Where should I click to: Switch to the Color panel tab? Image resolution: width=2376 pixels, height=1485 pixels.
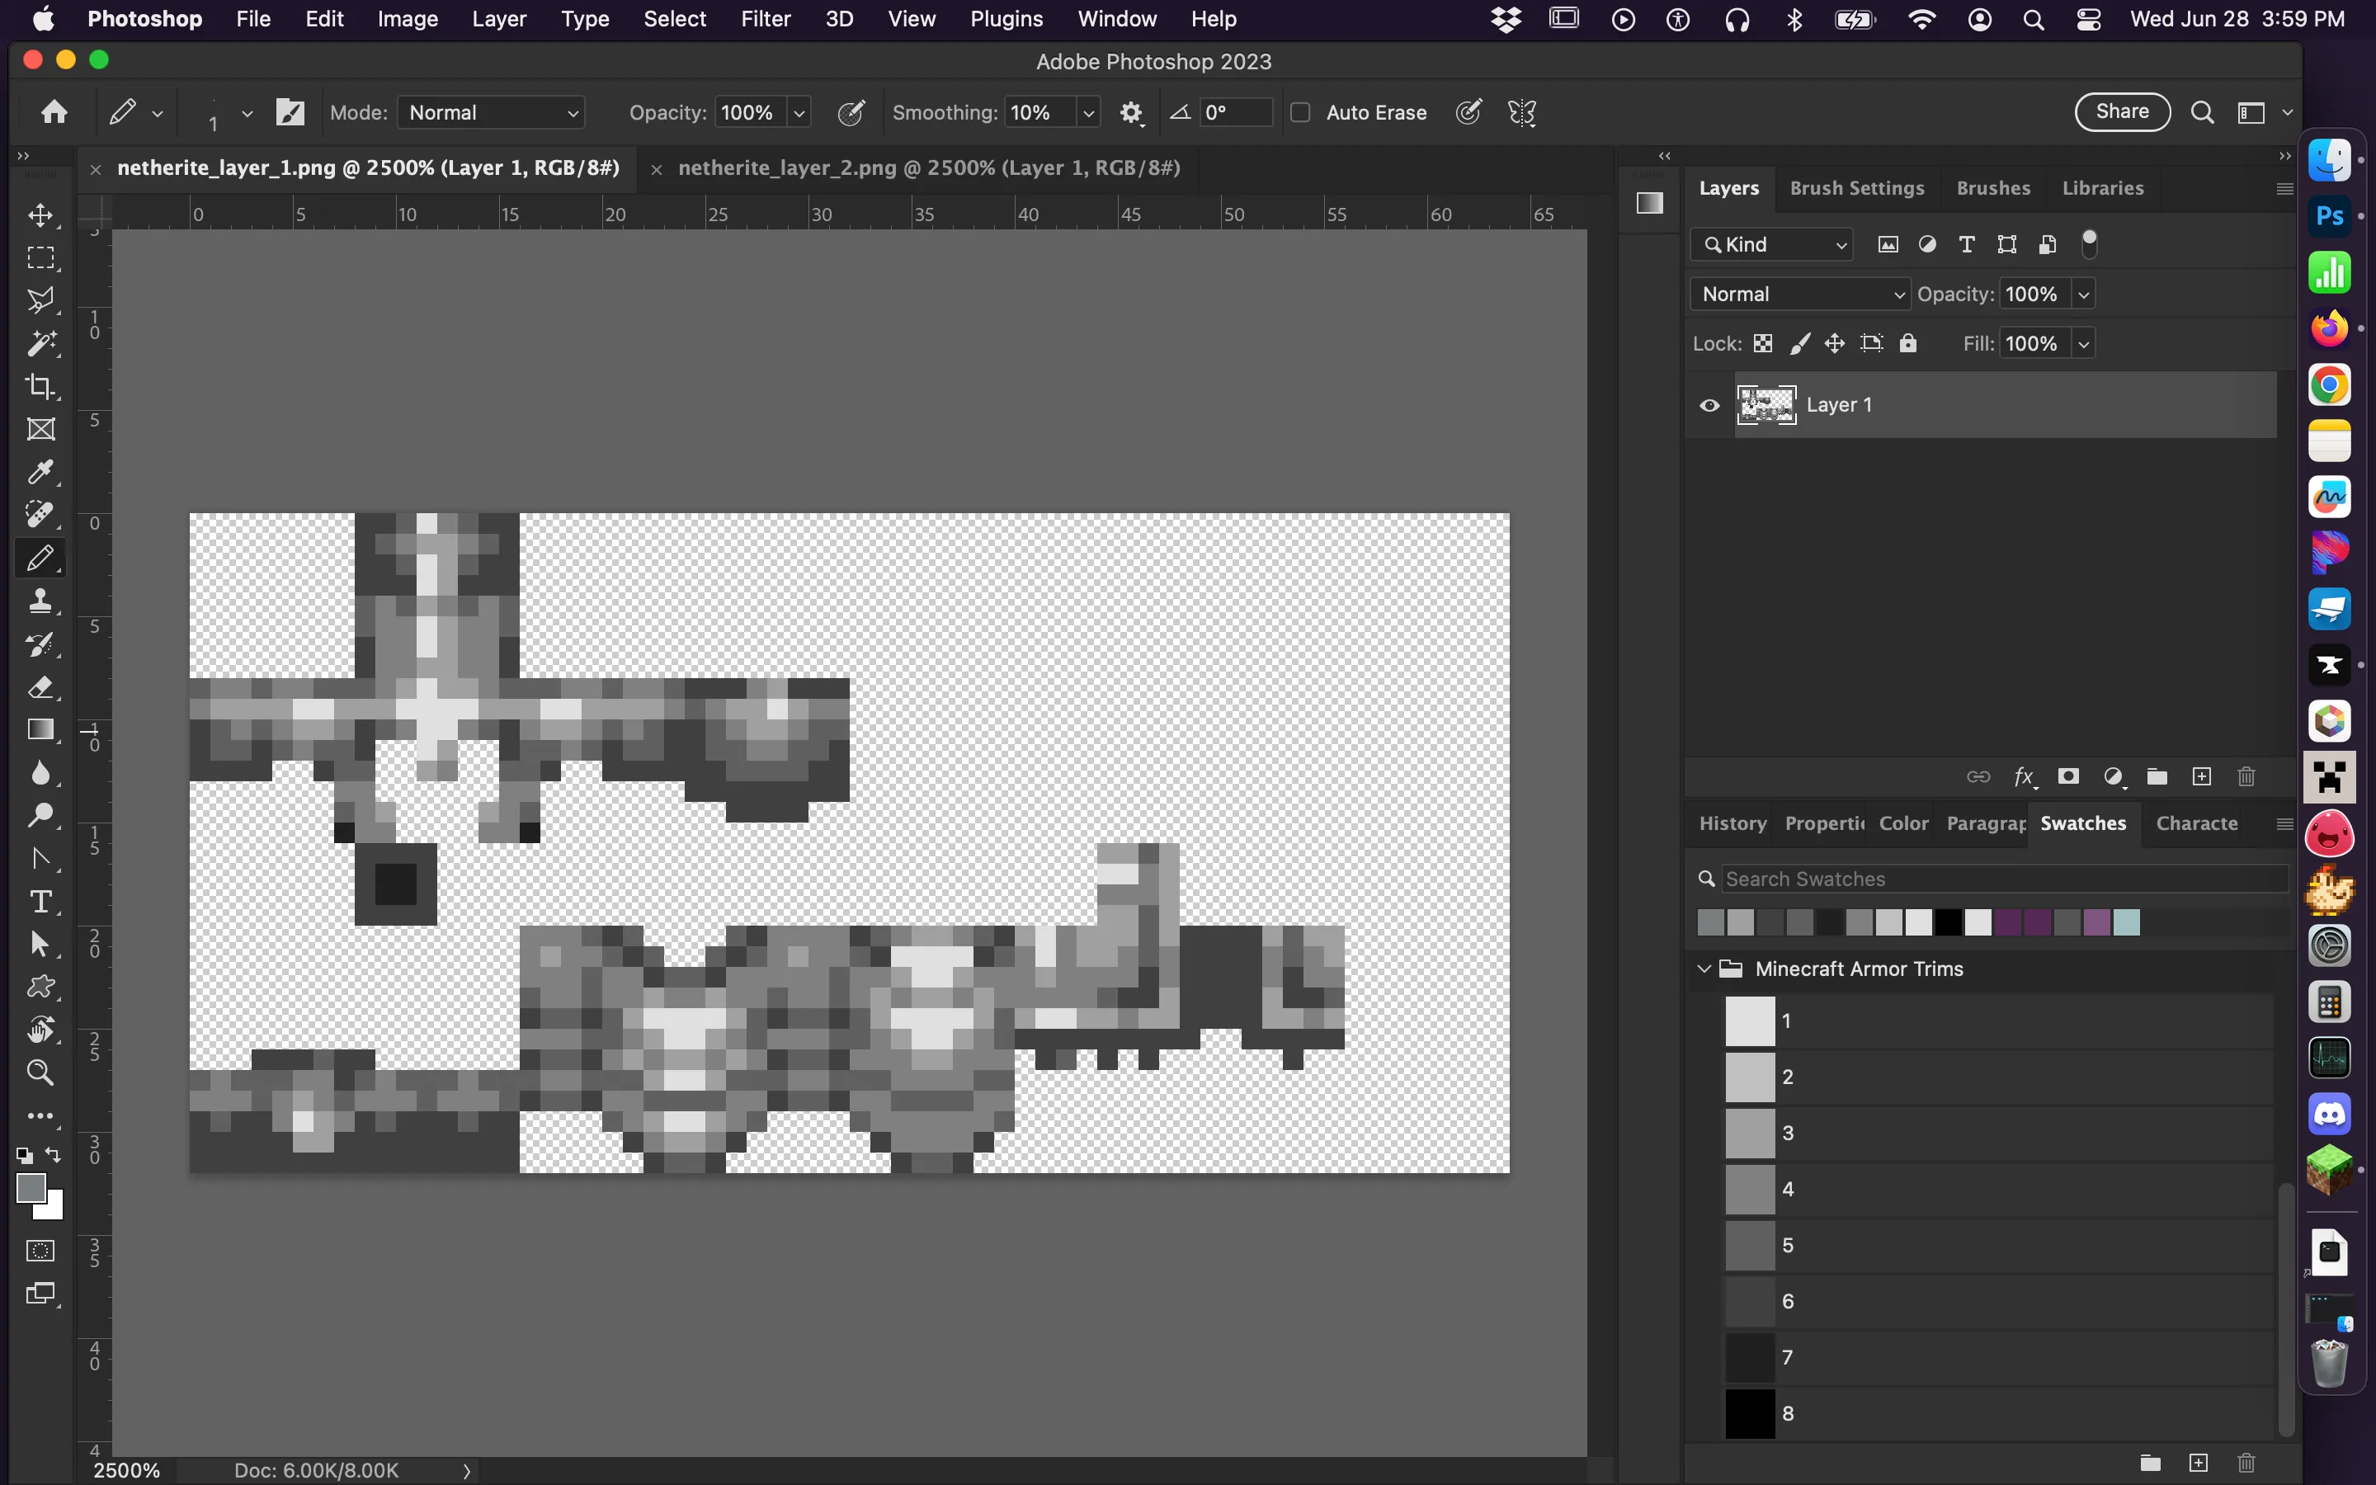pos(1904,823)
